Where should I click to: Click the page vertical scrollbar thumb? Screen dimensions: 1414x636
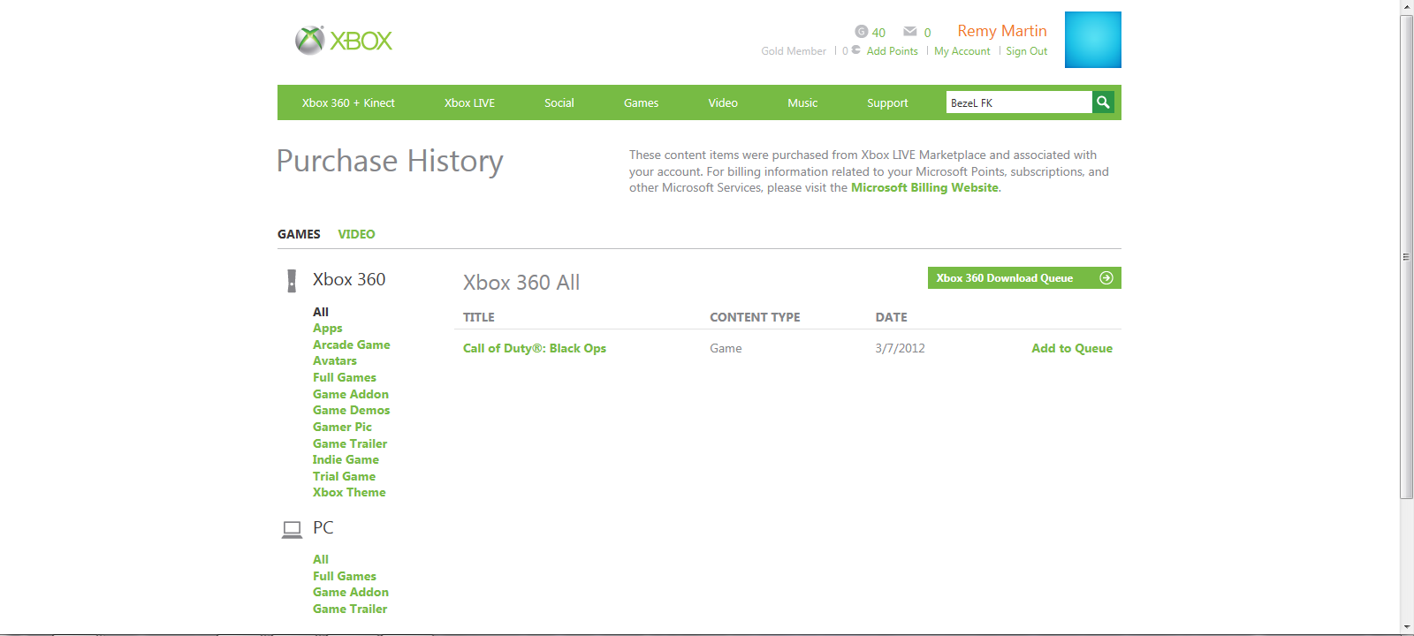(x=1407, y=257)
